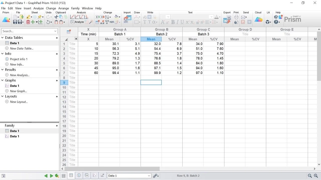
Task: Toggle underline text formatting
Action: click(x=182, y=22)
